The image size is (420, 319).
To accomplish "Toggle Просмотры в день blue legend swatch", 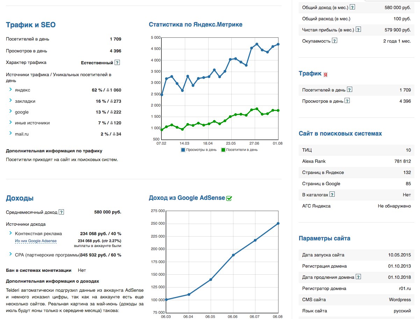I will pos(183,150).
